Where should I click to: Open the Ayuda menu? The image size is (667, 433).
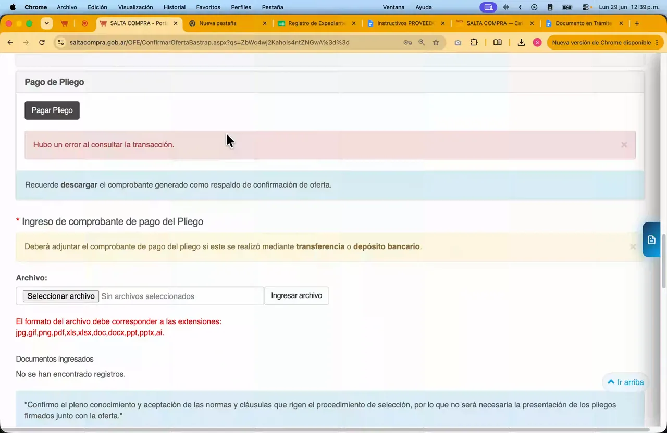pyautogui.click(x=424, y=7)
